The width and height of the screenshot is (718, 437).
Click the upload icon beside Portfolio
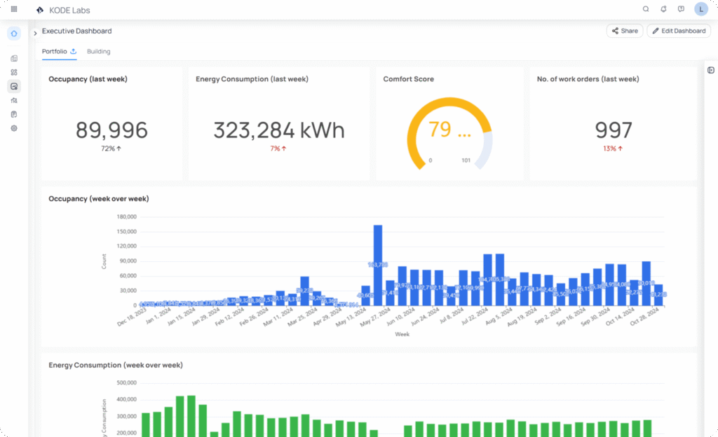(74, 51)
